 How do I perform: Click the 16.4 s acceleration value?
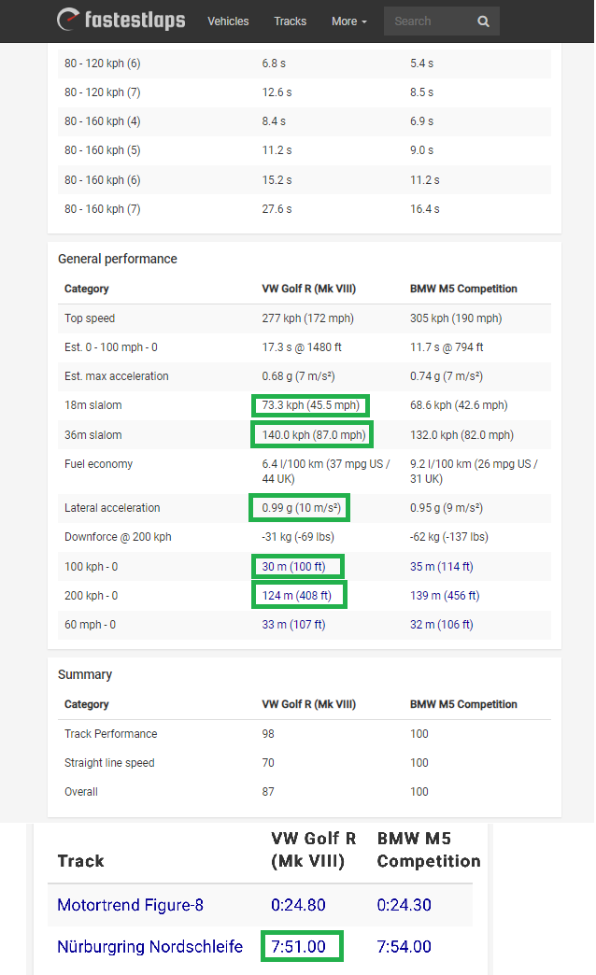425,209
